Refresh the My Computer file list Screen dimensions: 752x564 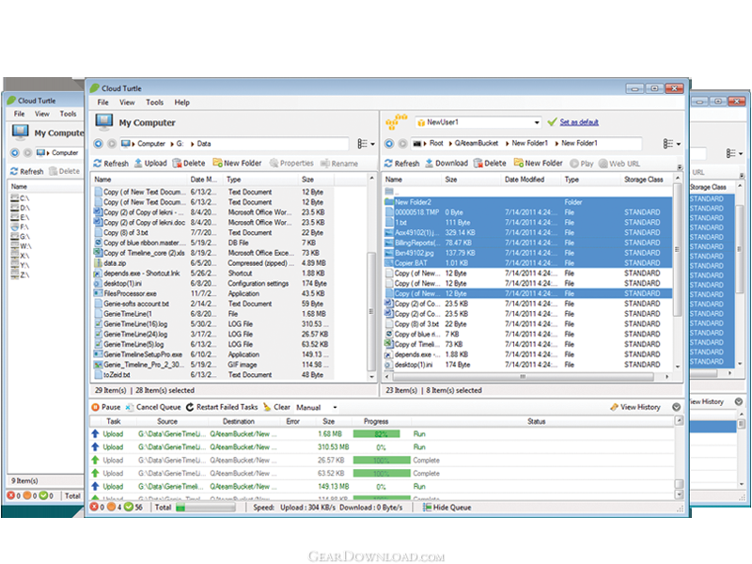click(111, 163)
